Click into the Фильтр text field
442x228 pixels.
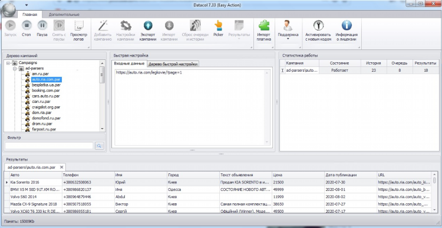[49, 146]
